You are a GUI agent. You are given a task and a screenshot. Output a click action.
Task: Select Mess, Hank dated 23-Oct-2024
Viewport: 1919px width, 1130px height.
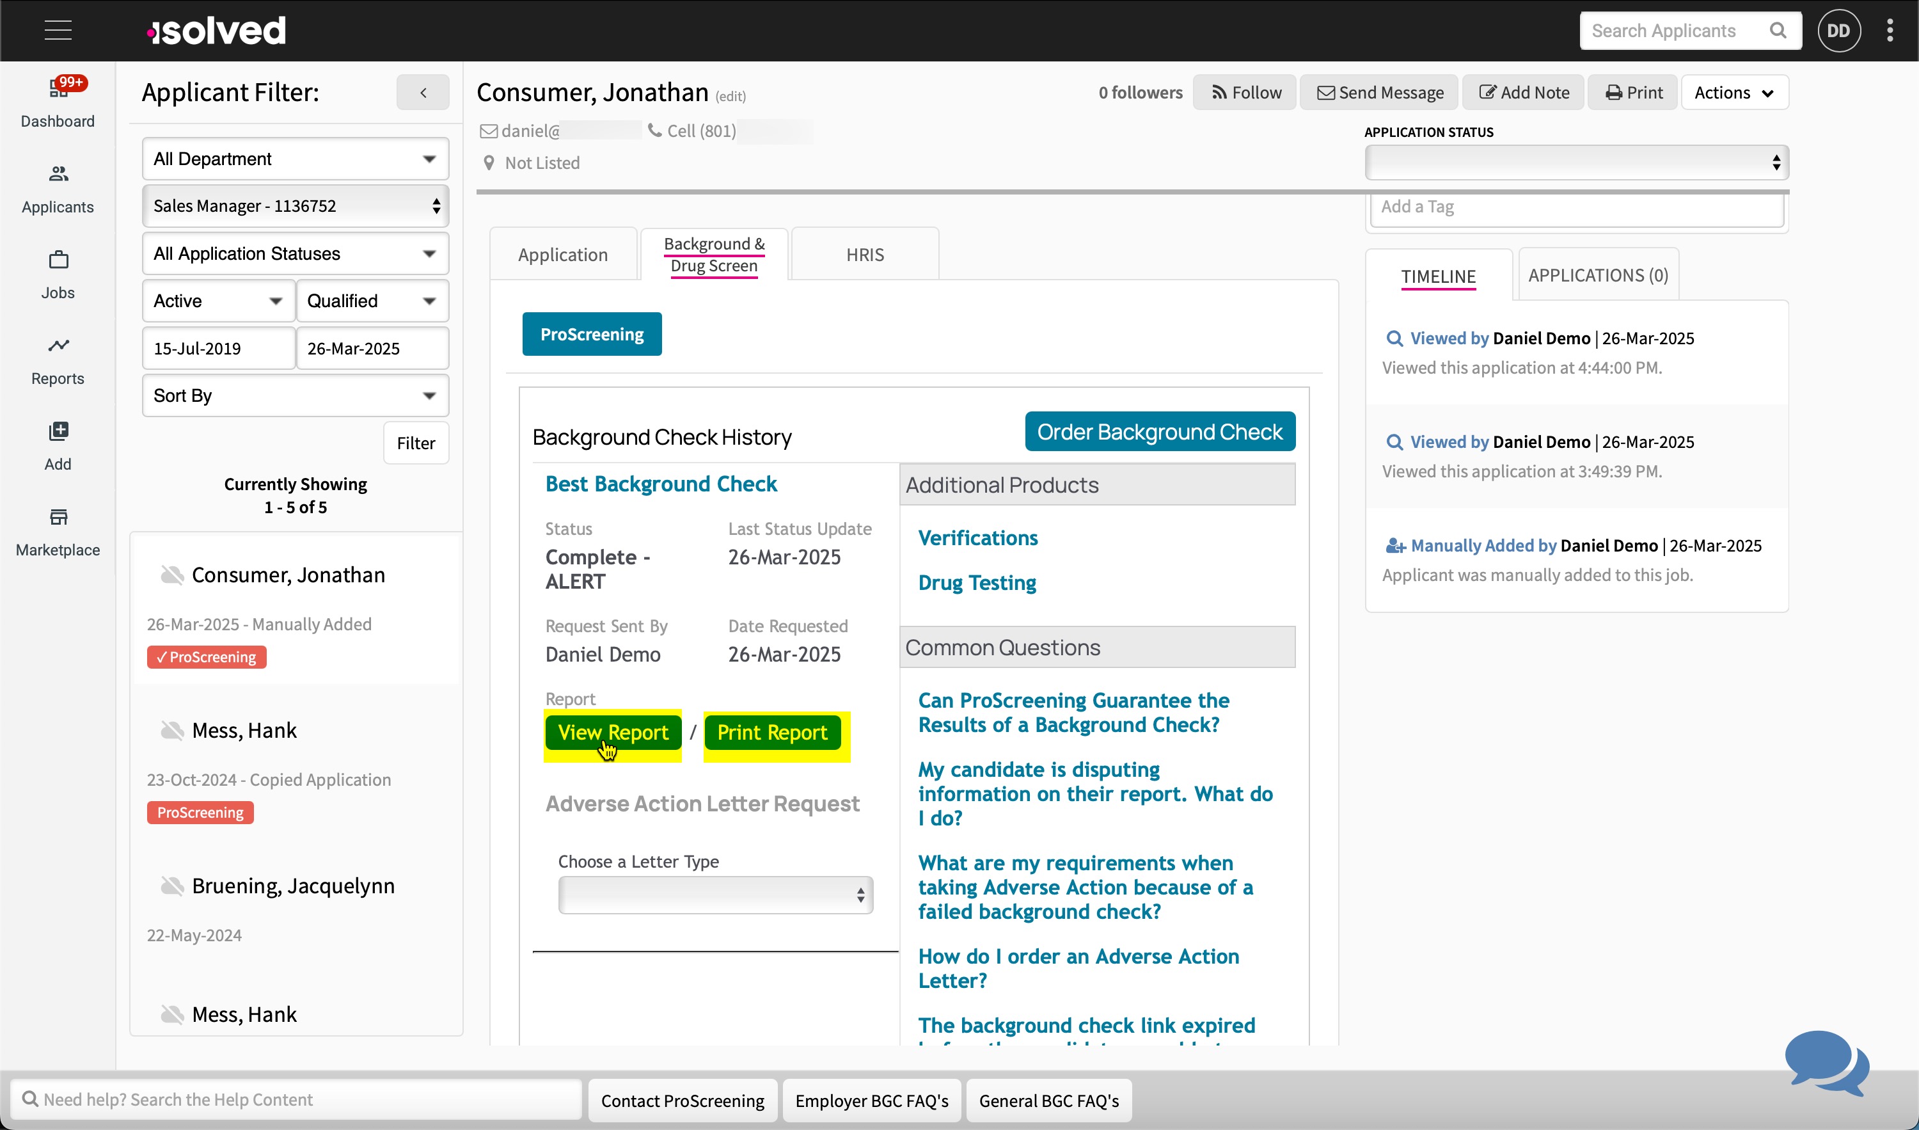tap(244, 730)
